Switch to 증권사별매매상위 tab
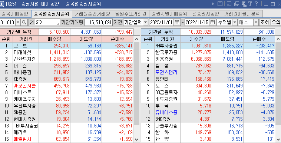The height and width of the screenshot is (143, 281). click(169, 14)
